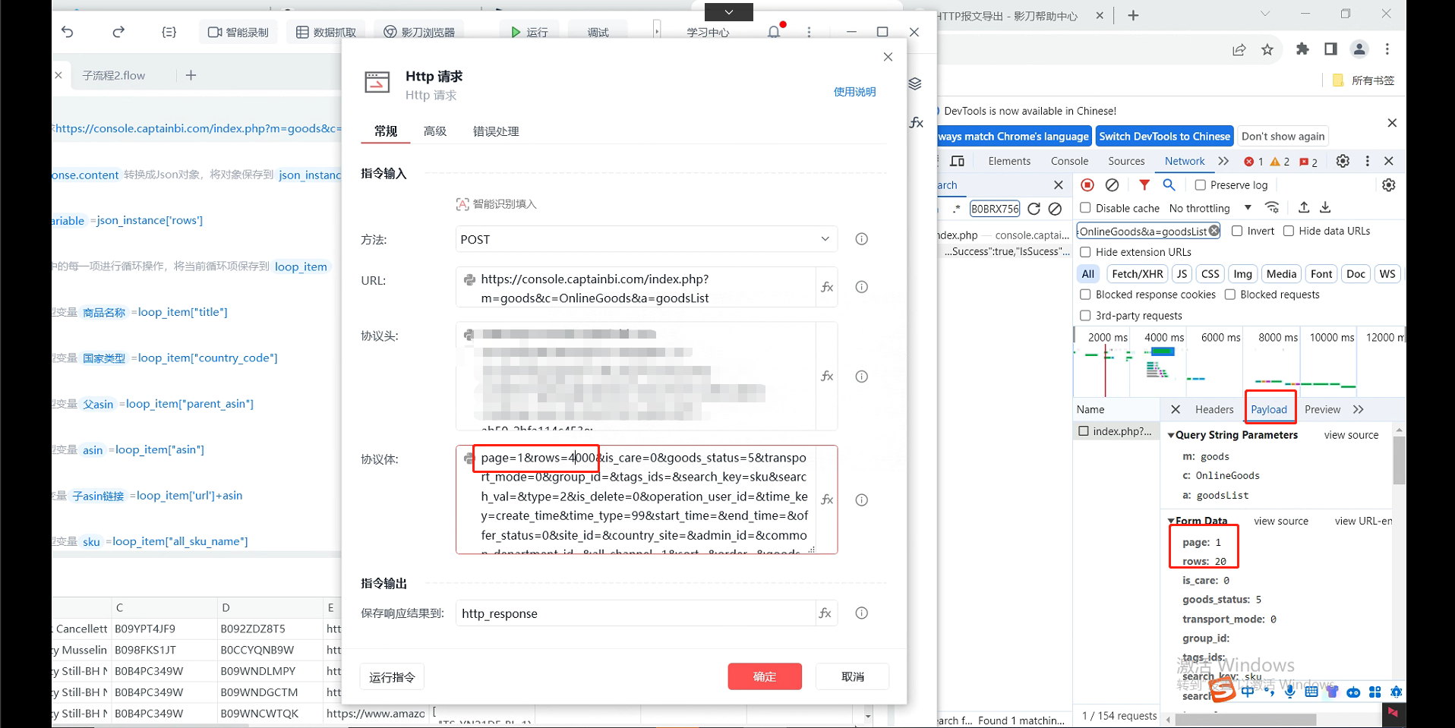The height and width of the screenshot is (728, 1455).
Task: Click the fx button for the 协议体 field
Action: pos(827,500)
